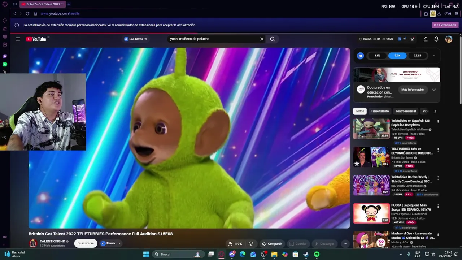
Task: Open the Opera GX main menu logo
Action: point(5,4)
